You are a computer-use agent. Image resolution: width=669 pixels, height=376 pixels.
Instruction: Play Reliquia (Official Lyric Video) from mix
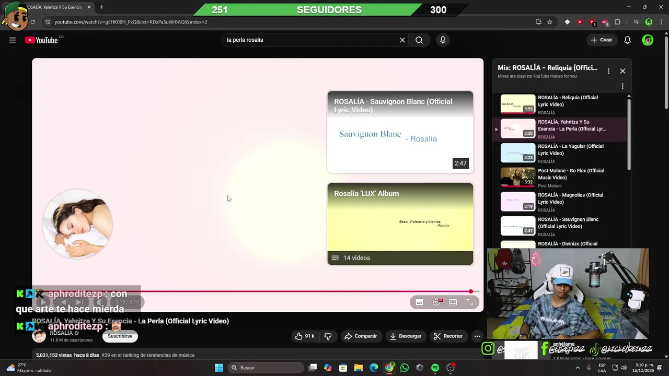click(559, 104)
